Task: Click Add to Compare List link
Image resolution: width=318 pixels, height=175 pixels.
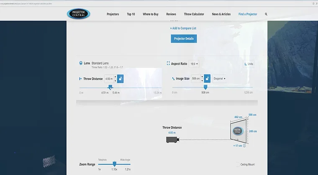Action: 183,28
